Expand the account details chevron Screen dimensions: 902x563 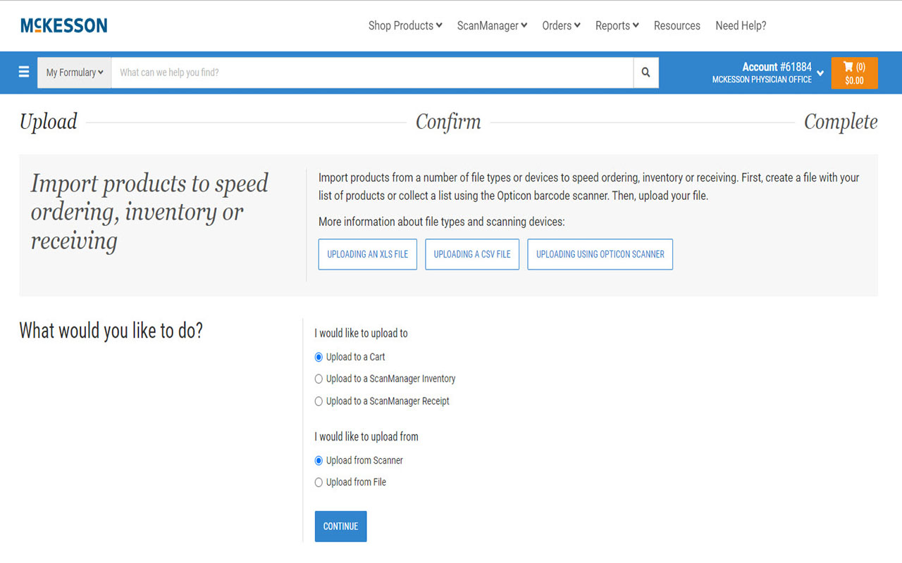coord(820,72)
